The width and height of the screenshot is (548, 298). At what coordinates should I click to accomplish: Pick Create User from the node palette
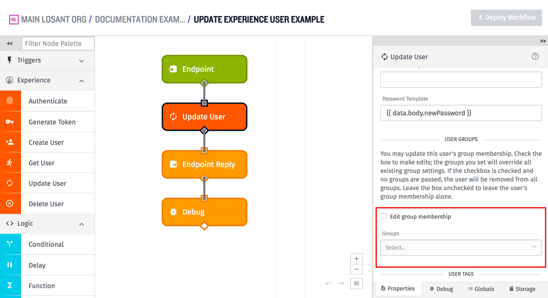47,142
